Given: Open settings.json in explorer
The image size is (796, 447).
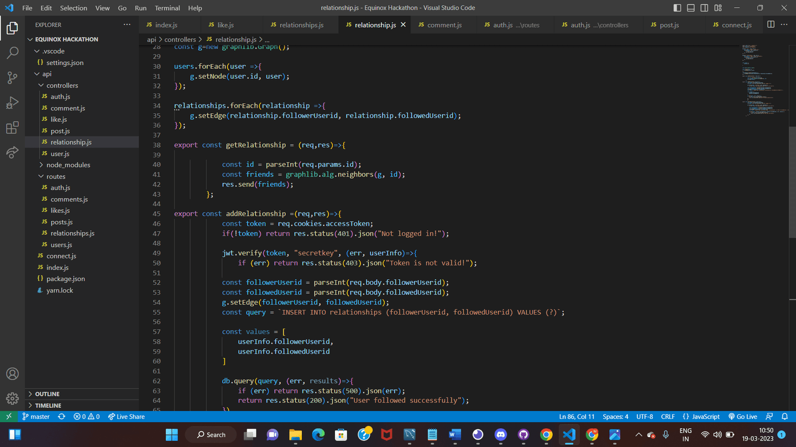Looking at the screenshot, I should coord(82,63).
